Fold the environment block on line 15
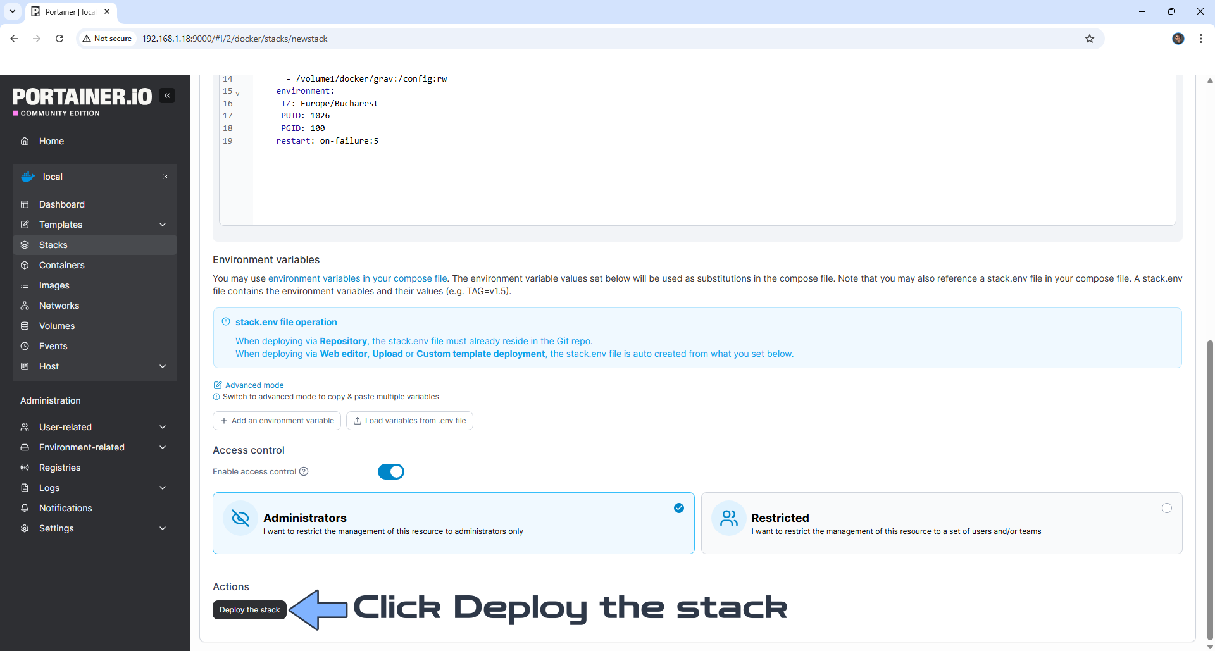Screen dimensions: 1215x651 238,93
